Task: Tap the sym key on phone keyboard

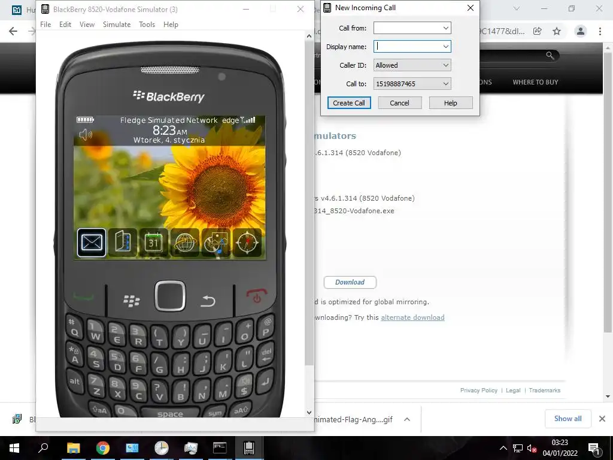Action: click(x=215, y=413)
